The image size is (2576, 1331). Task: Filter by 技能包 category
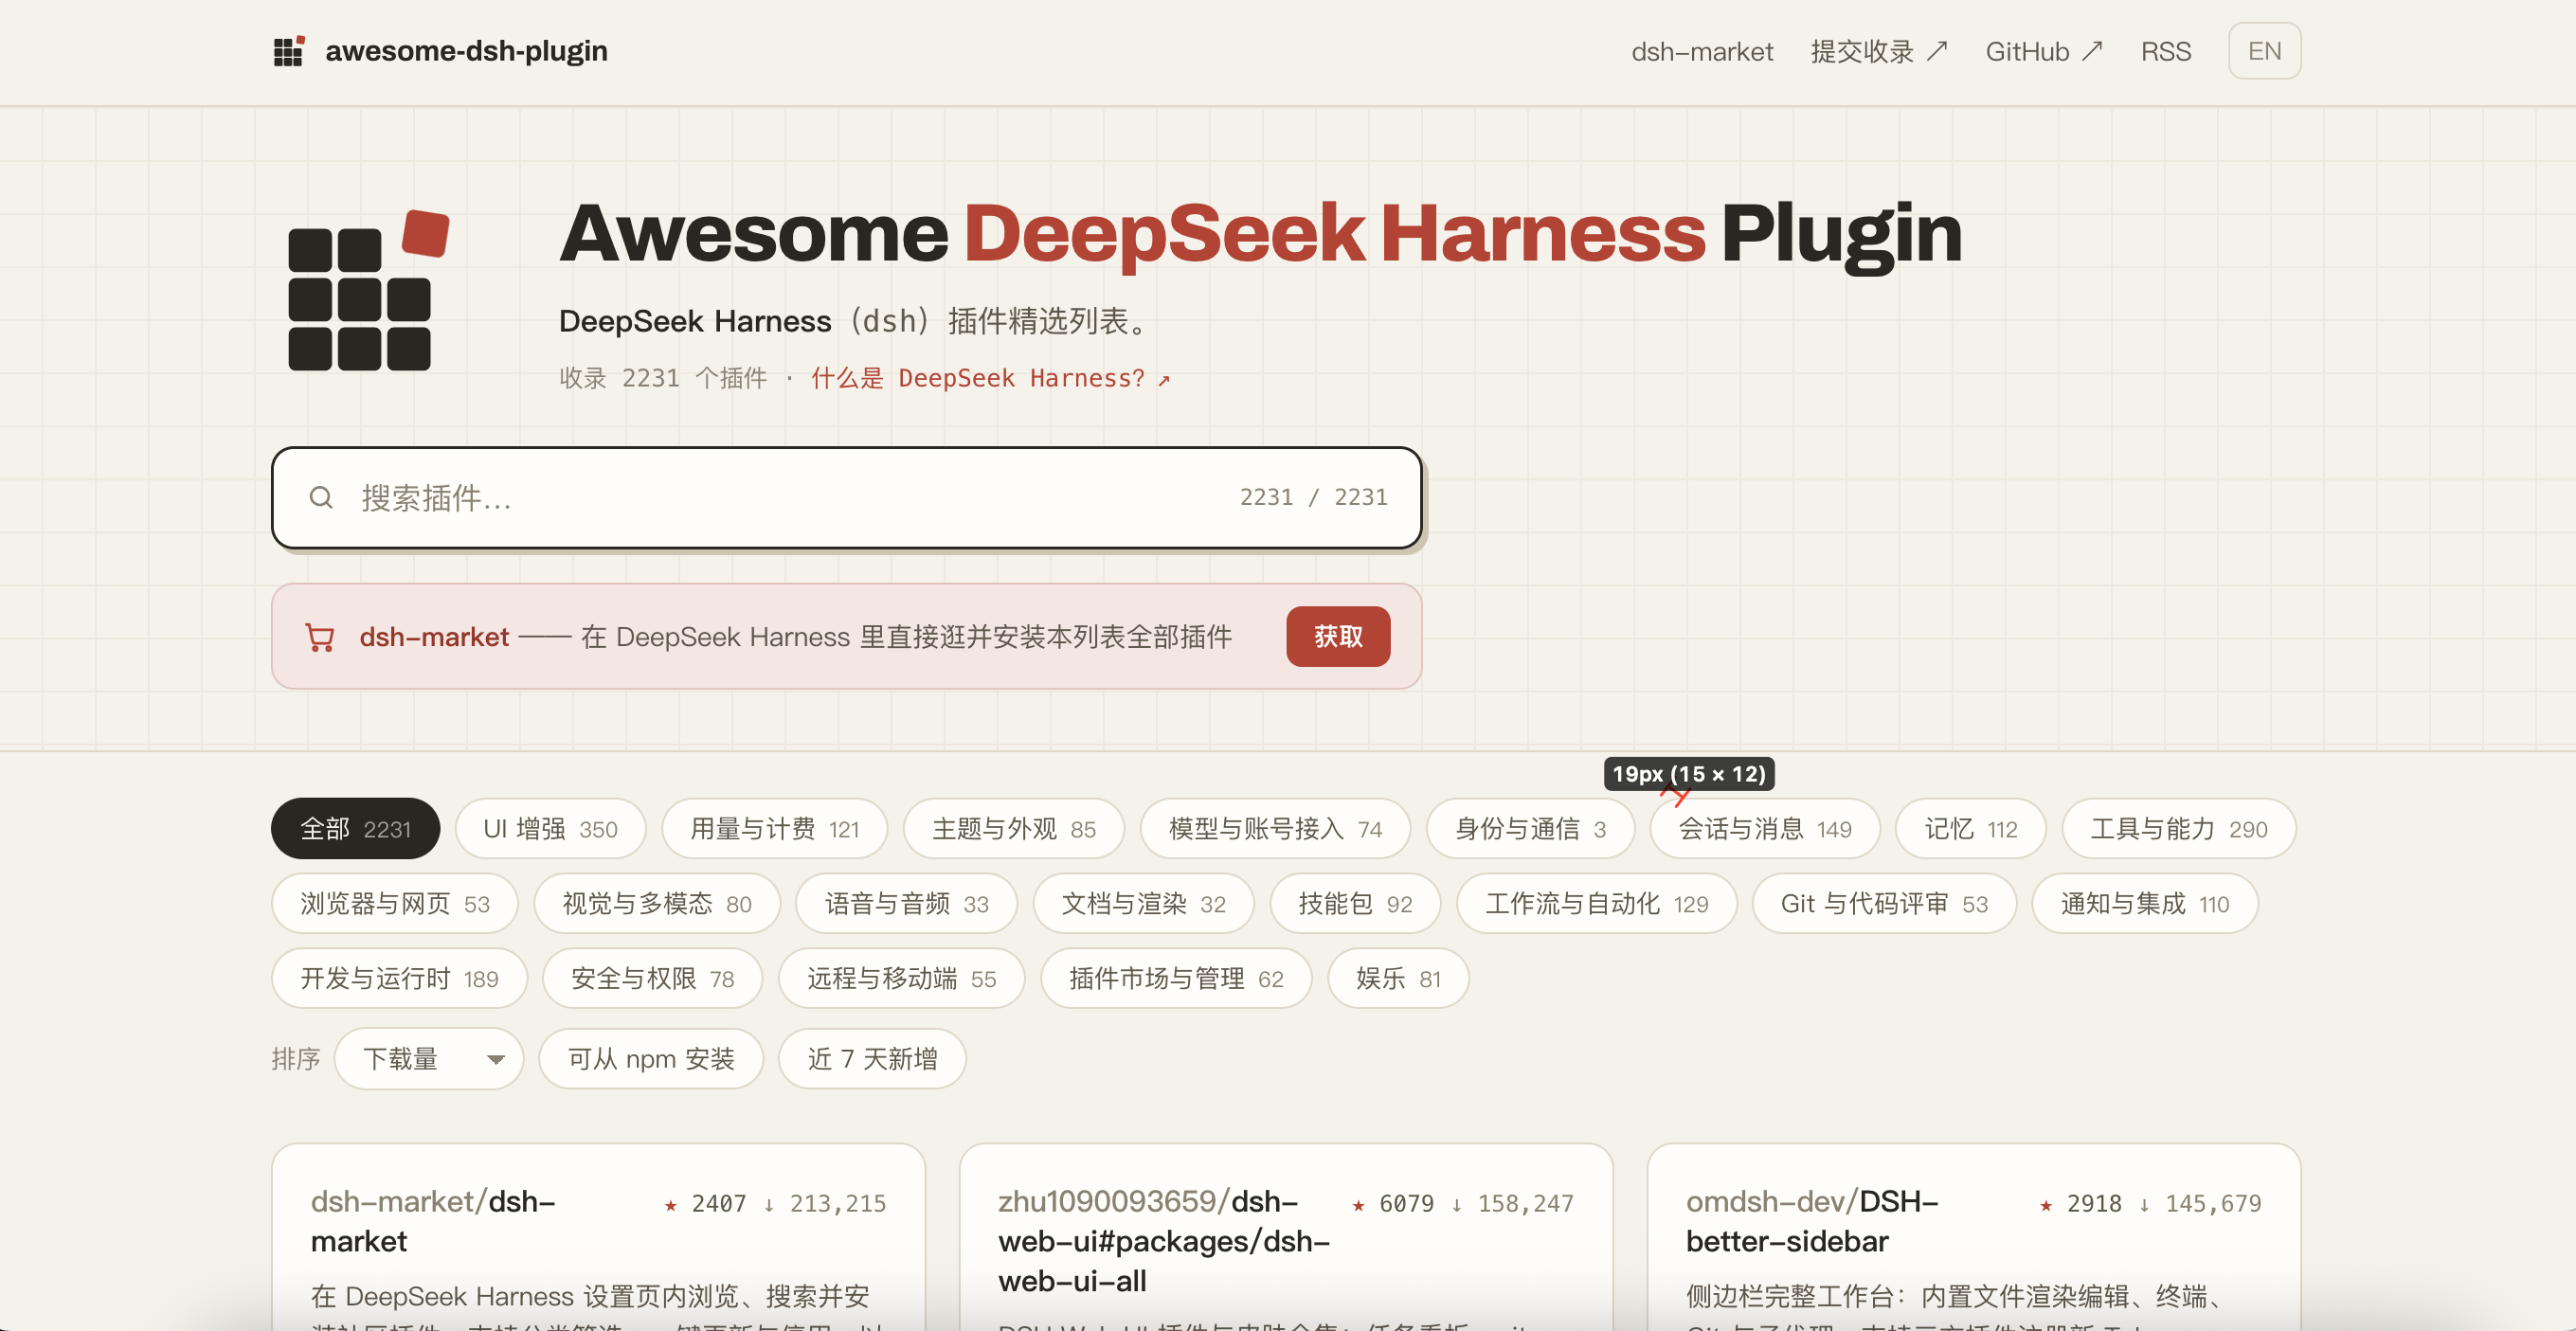click(1355, 904)
